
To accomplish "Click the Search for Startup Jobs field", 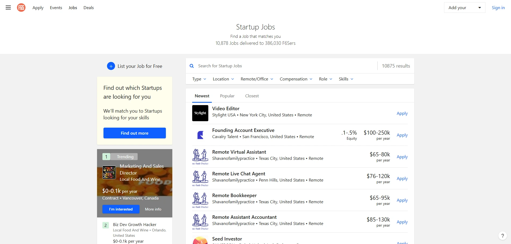I will pyautogui.click(x=285, y=66).
